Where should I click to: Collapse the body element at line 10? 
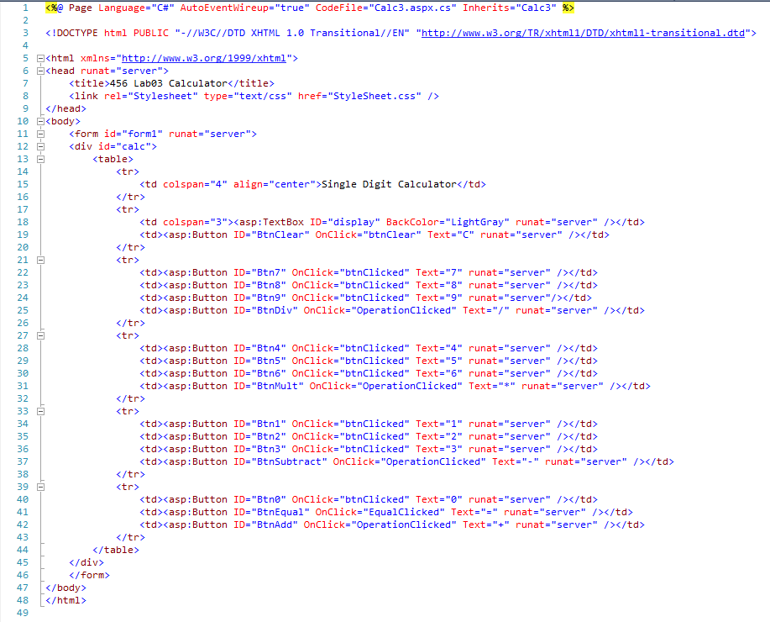tap(41, 121)
